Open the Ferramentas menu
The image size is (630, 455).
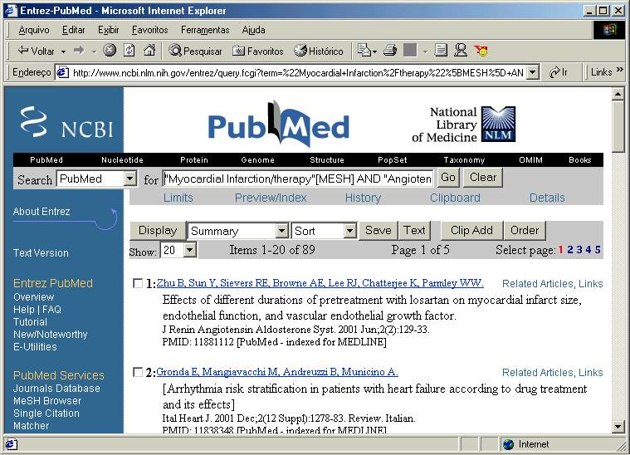pos(205,30)
